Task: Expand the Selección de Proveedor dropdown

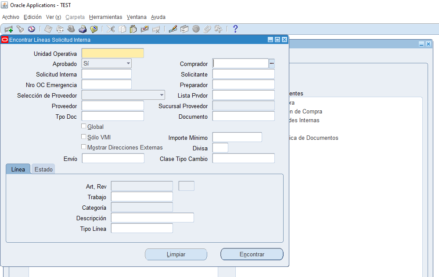Action: [x=162, y=95]
